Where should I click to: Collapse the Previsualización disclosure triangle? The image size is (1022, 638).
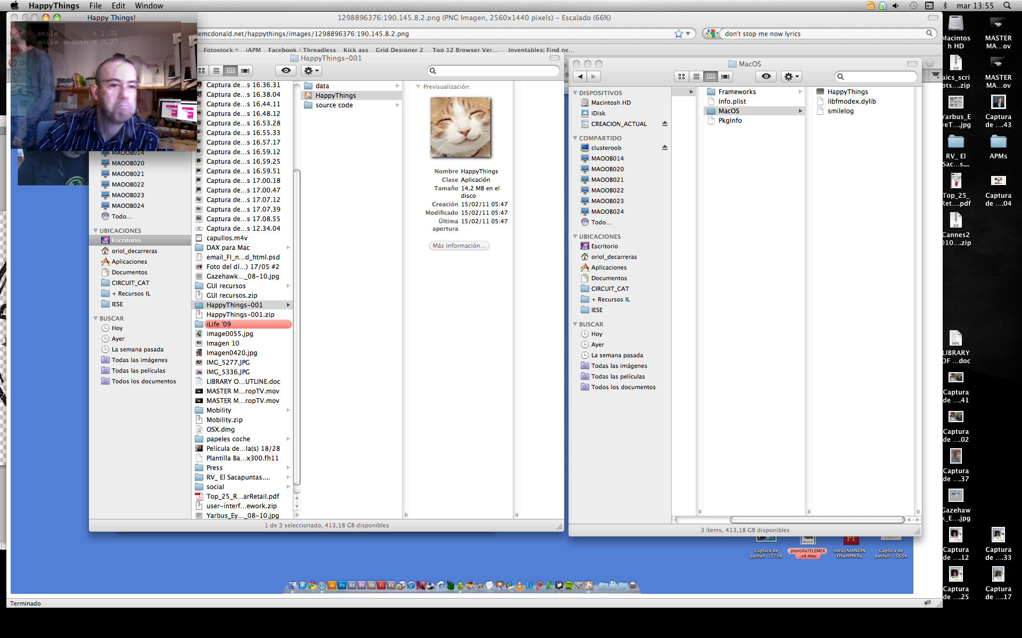point(418,87)
